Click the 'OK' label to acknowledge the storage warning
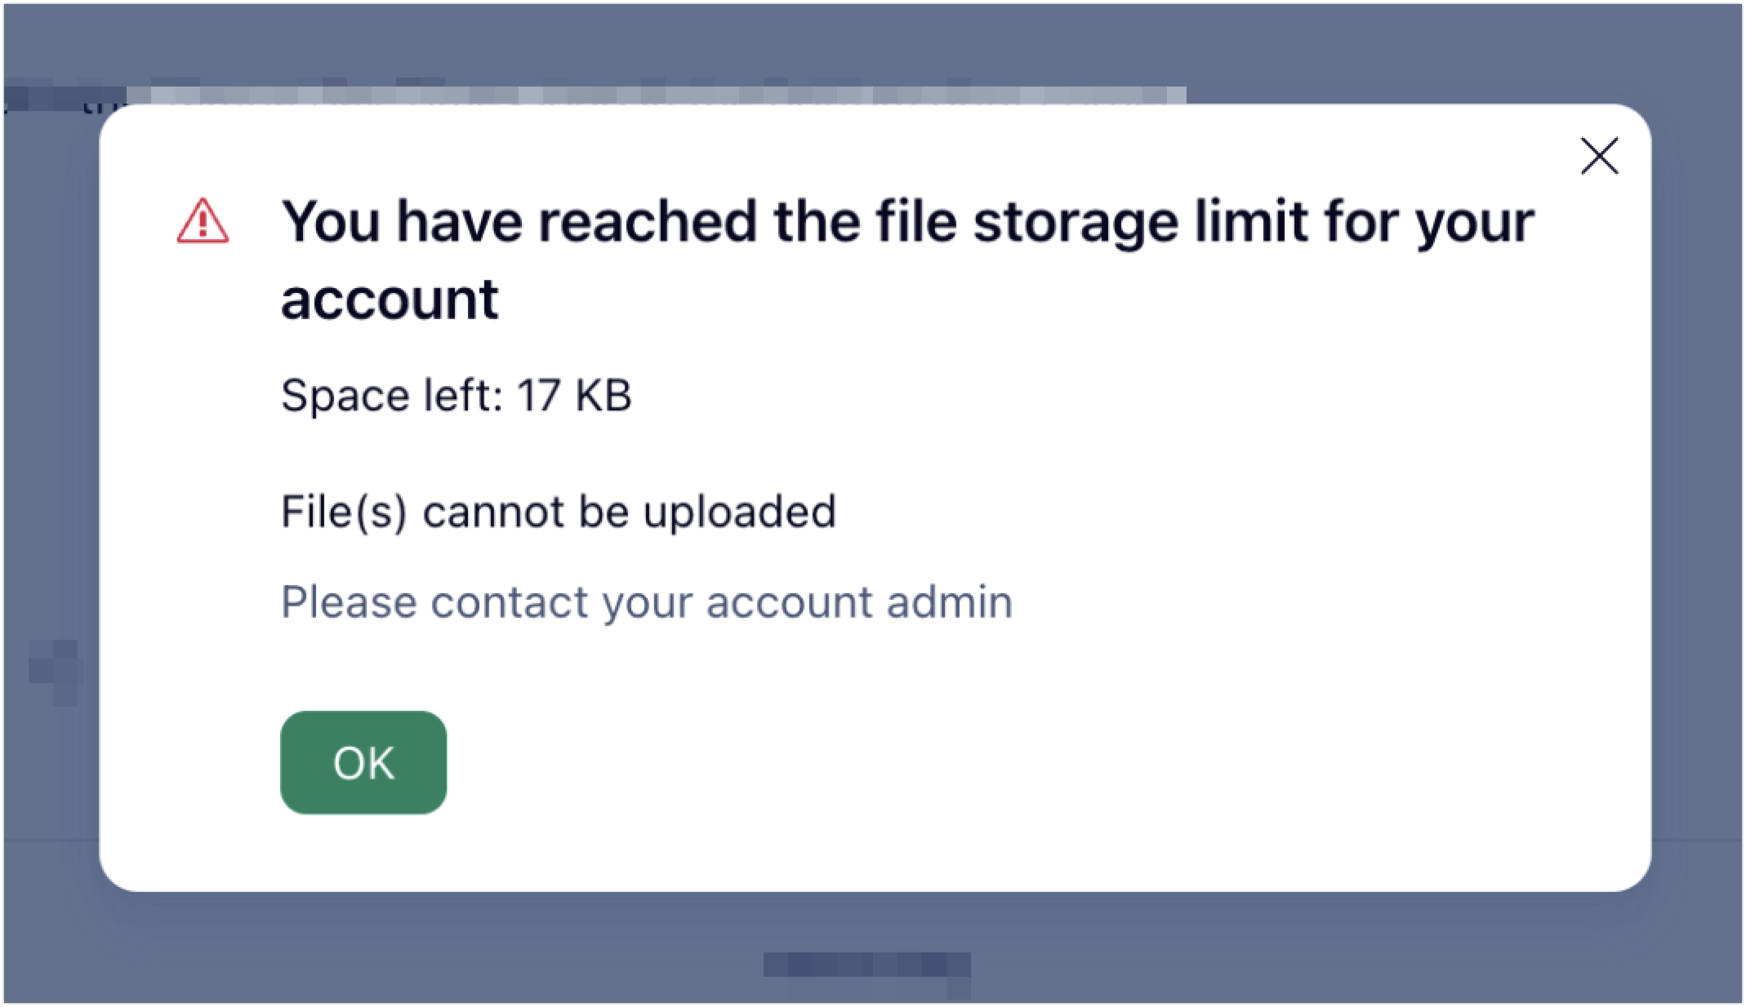This screenshot has width=1746, height=1007. pyautogui.click(x=363, y=763)
